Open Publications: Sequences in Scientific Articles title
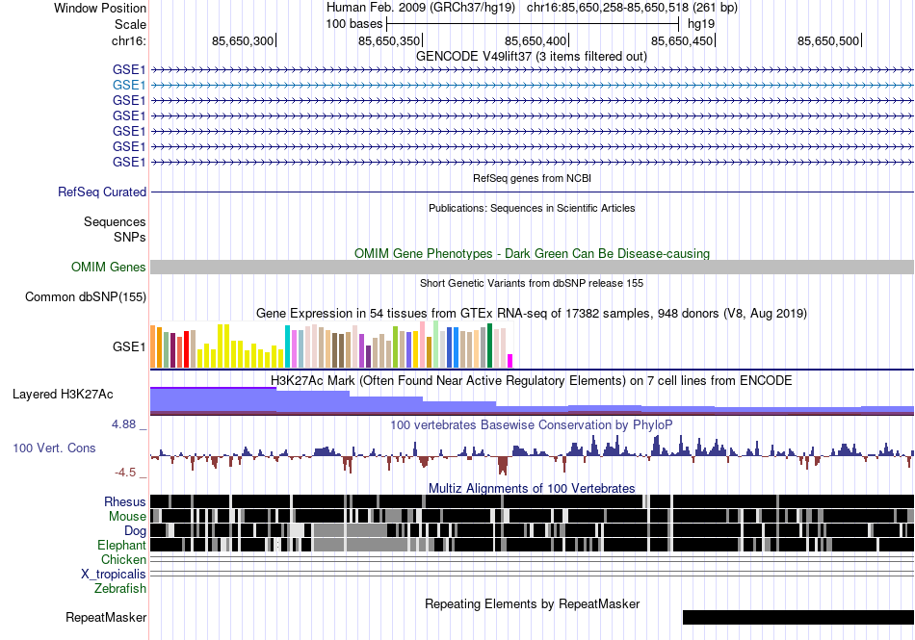Viewport: 915px width, 640px height. coord(532,208)
